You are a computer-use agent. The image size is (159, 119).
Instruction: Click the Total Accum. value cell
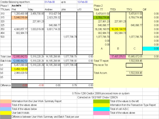[134, 73]
